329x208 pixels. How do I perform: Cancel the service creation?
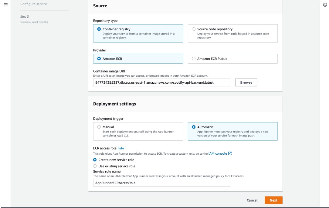tap(252, 200)
